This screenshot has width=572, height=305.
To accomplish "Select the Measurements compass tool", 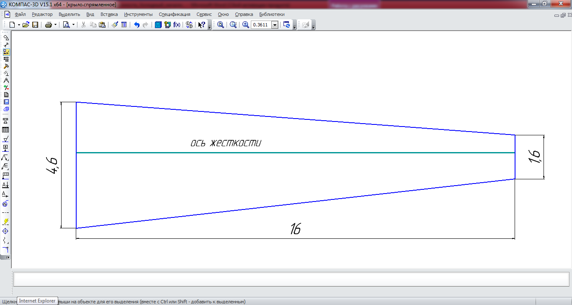I will (x=6, y=80).
